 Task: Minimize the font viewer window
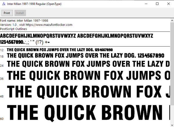click(x=146, y=4)
